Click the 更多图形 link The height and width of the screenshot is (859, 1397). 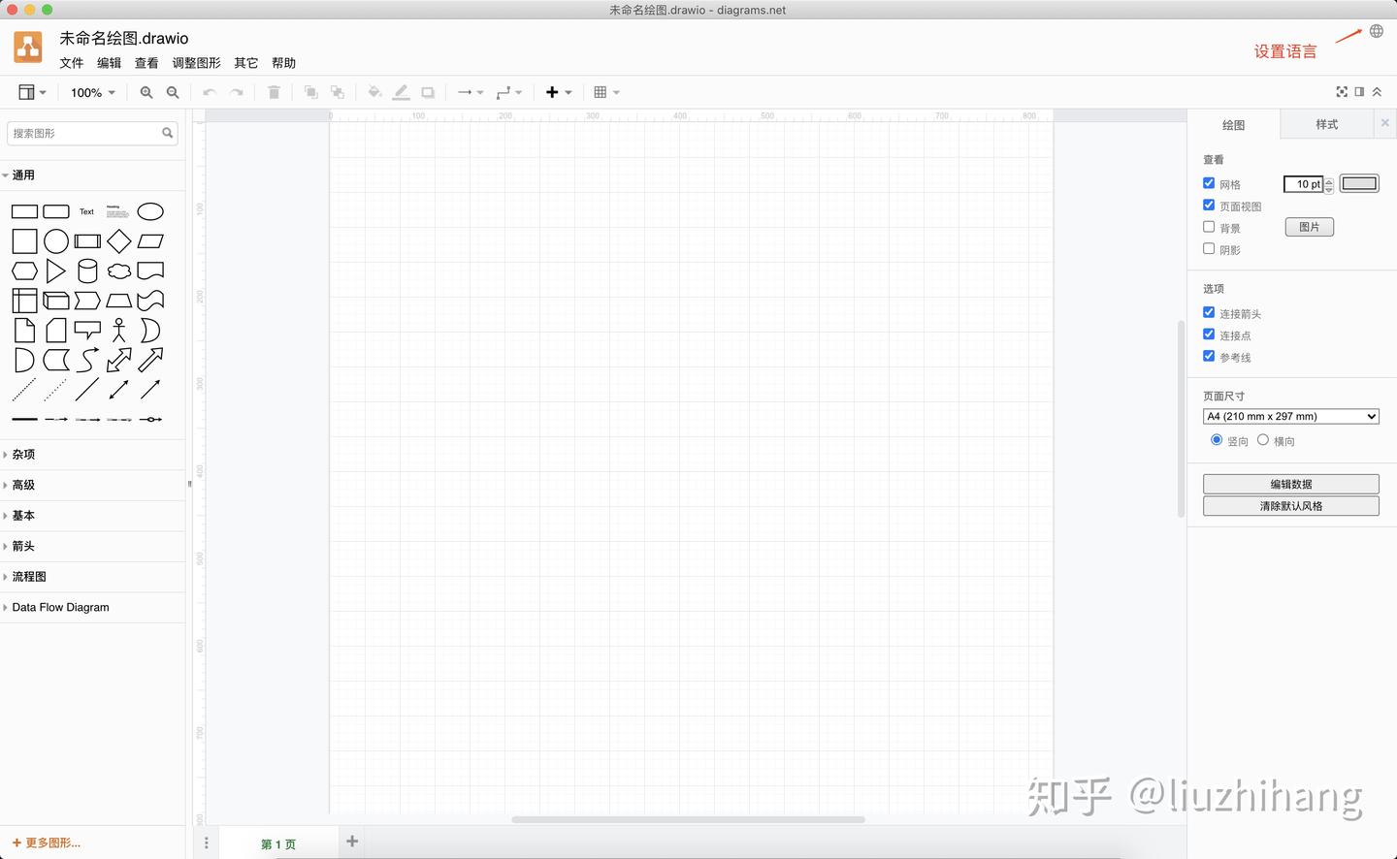click(x=47, y=843)
